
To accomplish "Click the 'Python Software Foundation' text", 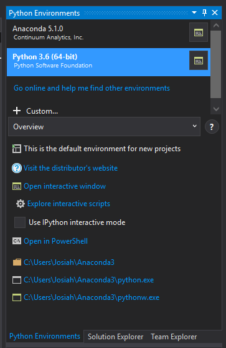I will [53, 66].
